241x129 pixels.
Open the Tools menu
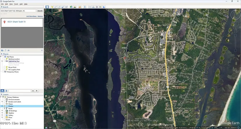click(x=16, y=4)
